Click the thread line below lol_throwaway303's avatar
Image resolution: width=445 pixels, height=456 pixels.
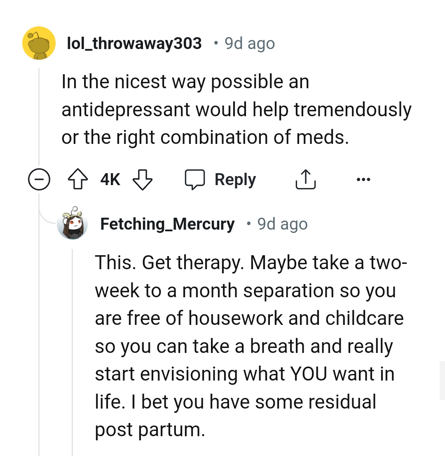click(39, 115)
